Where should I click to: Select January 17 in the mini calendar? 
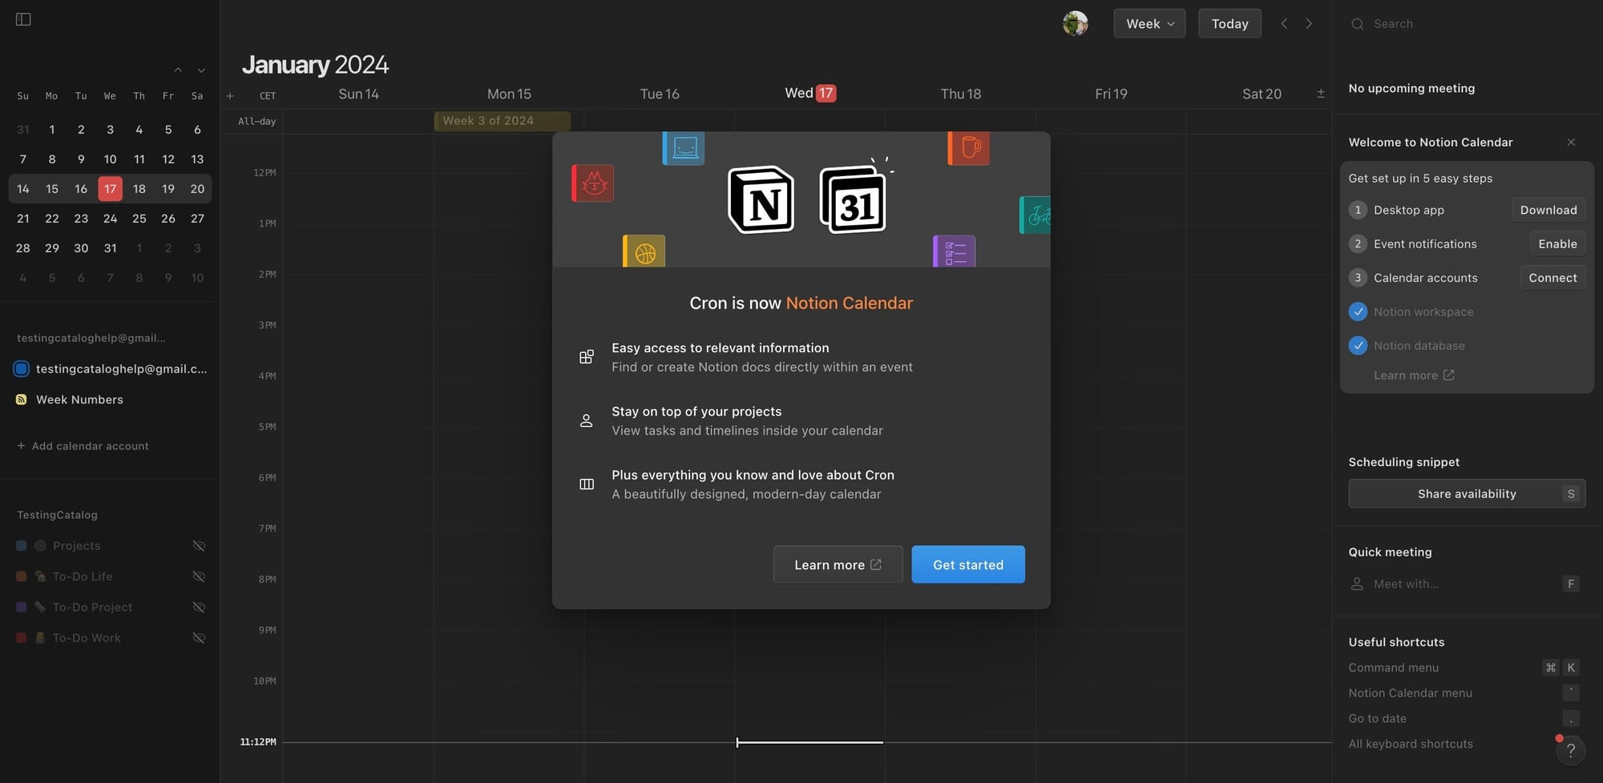point(110,189)
